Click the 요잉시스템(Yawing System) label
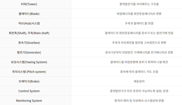This screenshot has width=182, height=105. 29,62
